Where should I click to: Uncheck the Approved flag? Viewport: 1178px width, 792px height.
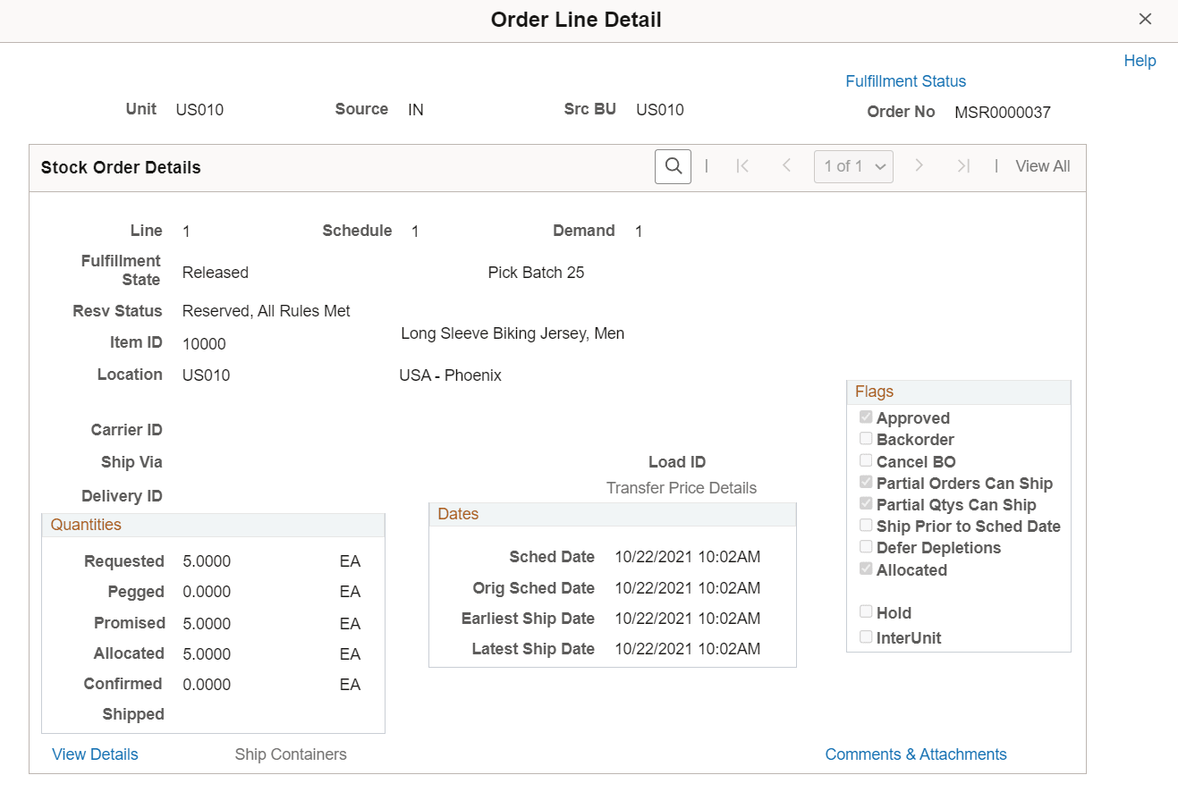coord(865,417)
